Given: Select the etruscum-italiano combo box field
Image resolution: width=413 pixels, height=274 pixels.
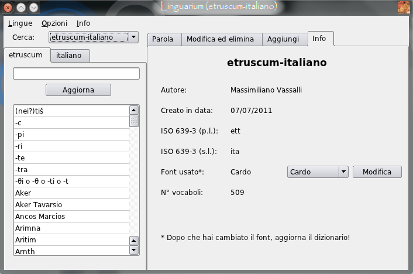Looking at the screenshot, I should pyautogui.click(x=89, y=37).
